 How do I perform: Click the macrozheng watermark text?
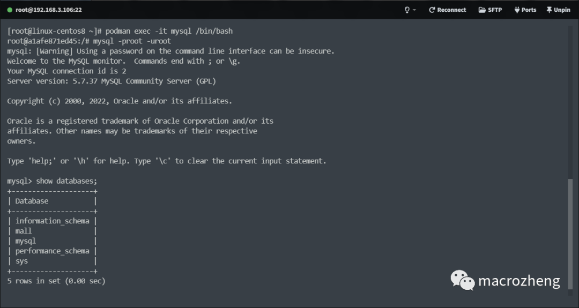click(518, 281)
